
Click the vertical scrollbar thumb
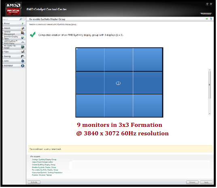coord(210,85)
